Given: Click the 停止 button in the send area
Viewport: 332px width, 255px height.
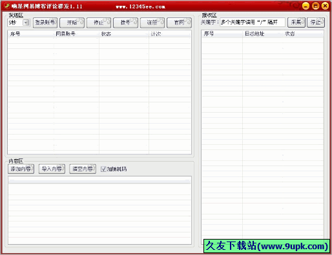Looking at the screenshot, I should click(x=99, y=23).
